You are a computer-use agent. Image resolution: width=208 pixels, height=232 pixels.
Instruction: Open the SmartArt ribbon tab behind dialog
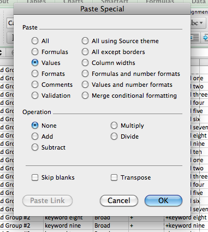click(x=115, y=2)
